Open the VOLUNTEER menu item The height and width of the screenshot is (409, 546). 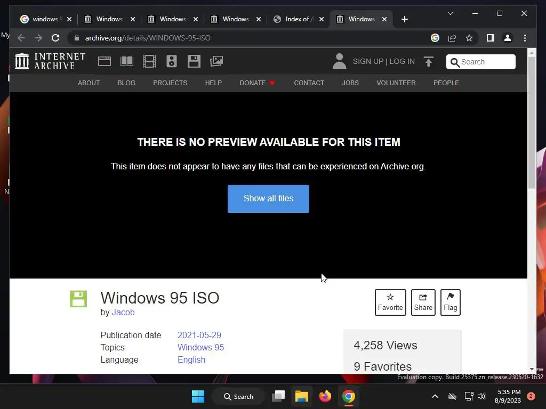pos(396,83)
